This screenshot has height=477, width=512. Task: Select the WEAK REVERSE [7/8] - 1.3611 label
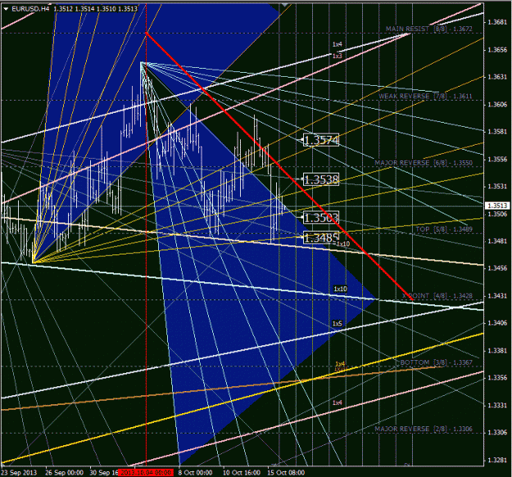point(425,97)
